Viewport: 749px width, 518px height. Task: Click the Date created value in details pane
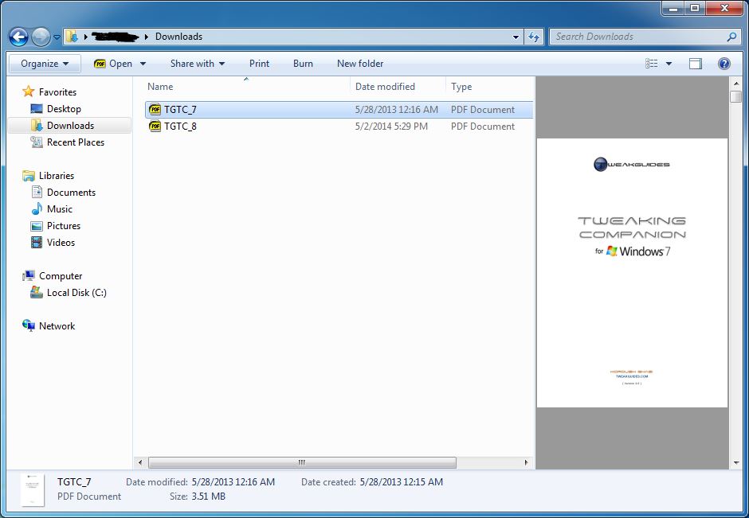[402, 481]
